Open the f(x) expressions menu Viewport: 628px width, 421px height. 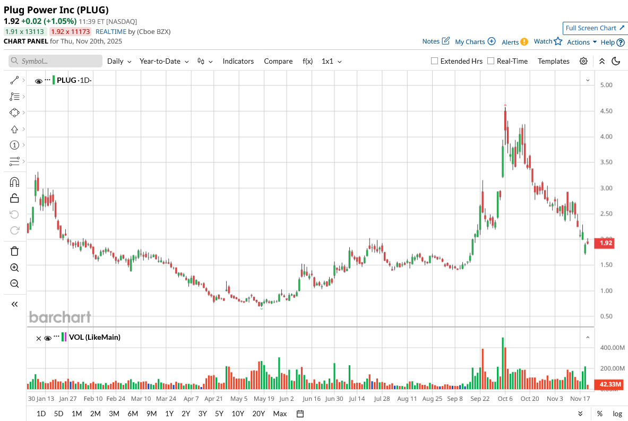(307, 61)
